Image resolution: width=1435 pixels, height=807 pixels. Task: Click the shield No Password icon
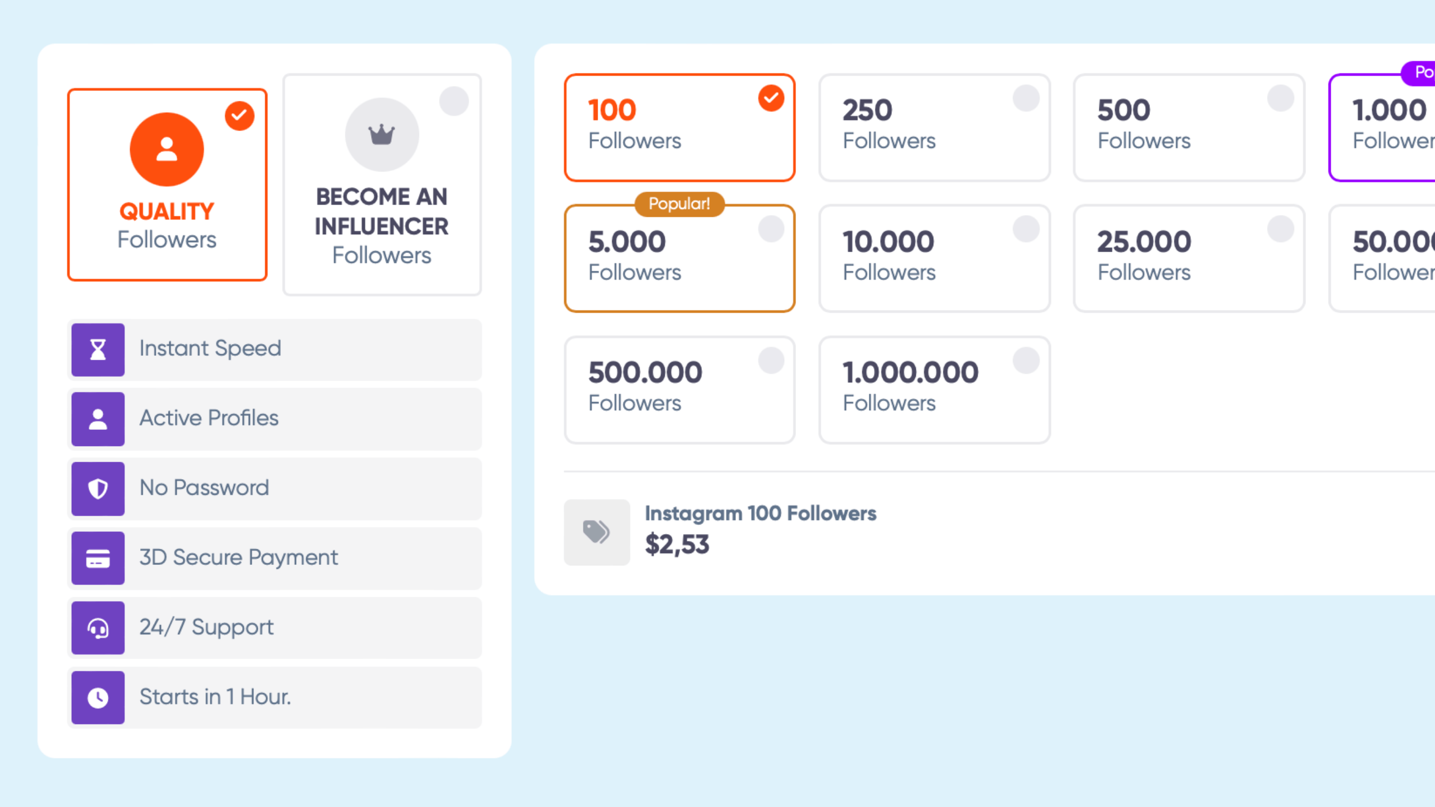coord(98,489)
